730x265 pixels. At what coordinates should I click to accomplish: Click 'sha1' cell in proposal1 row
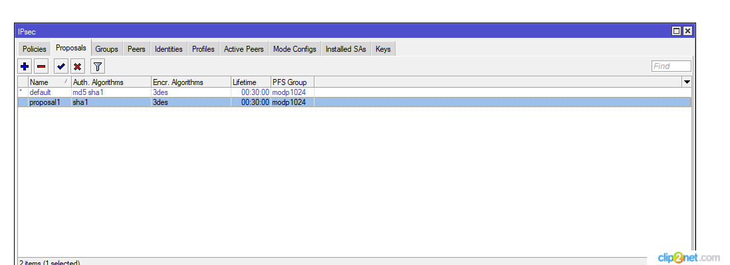pos(80,102)
